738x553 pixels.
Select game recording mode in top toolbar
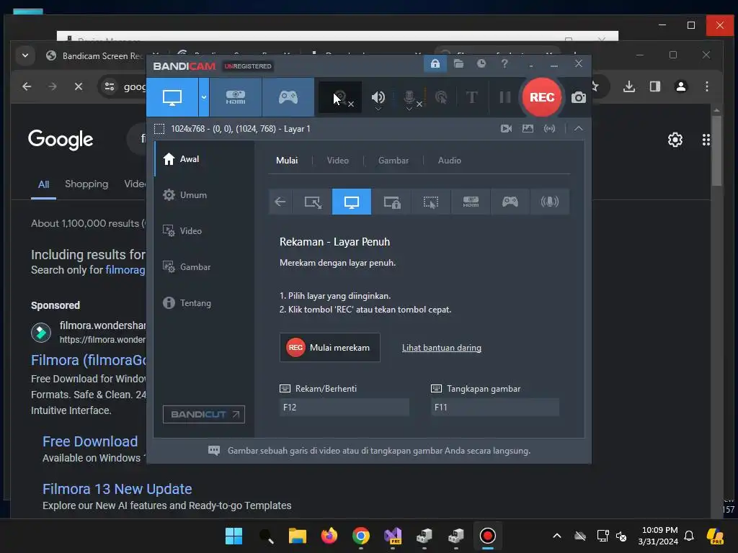[288, 97]
